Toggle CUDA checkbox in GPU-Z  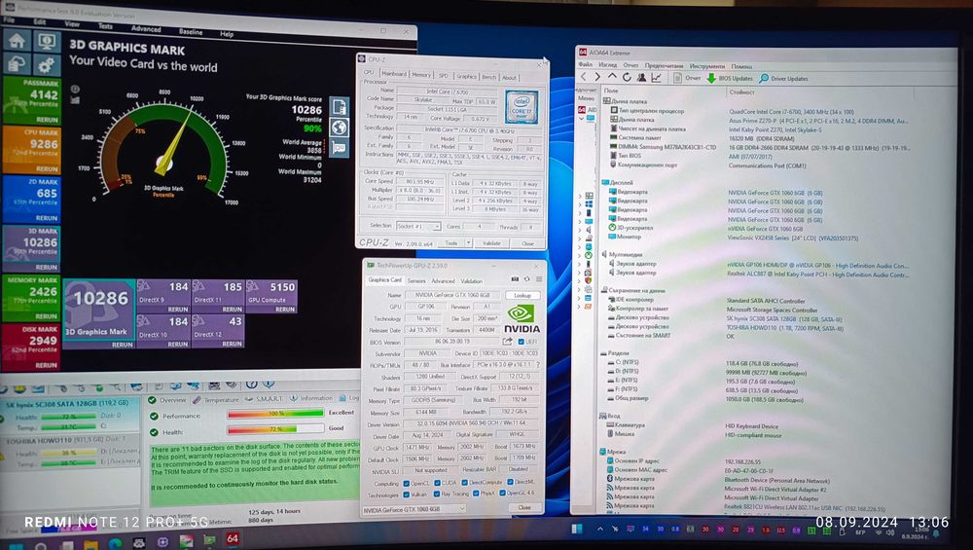pyautogui.click(x=437, y=483)
